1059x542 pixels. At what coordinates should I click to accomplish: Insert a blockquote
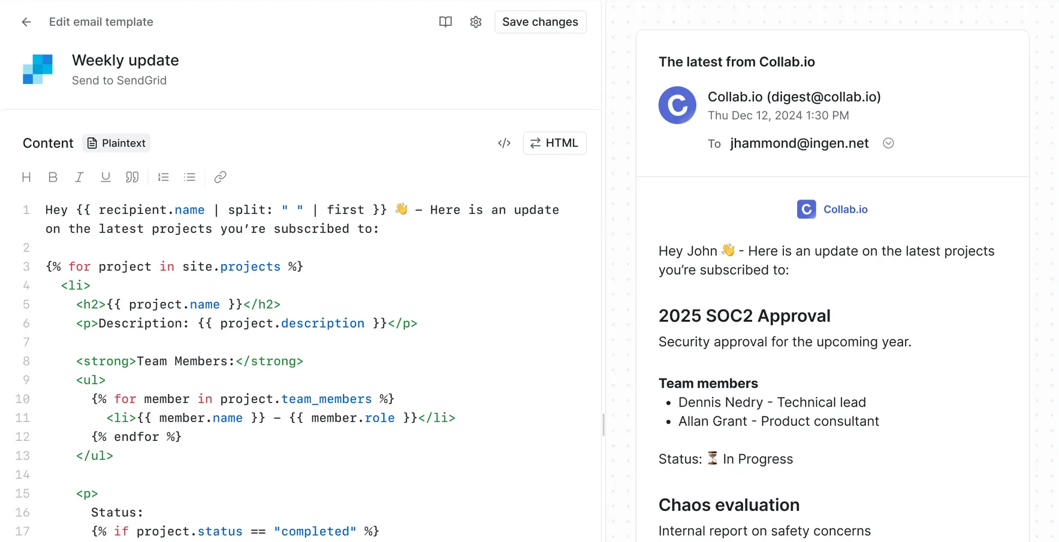132,177
